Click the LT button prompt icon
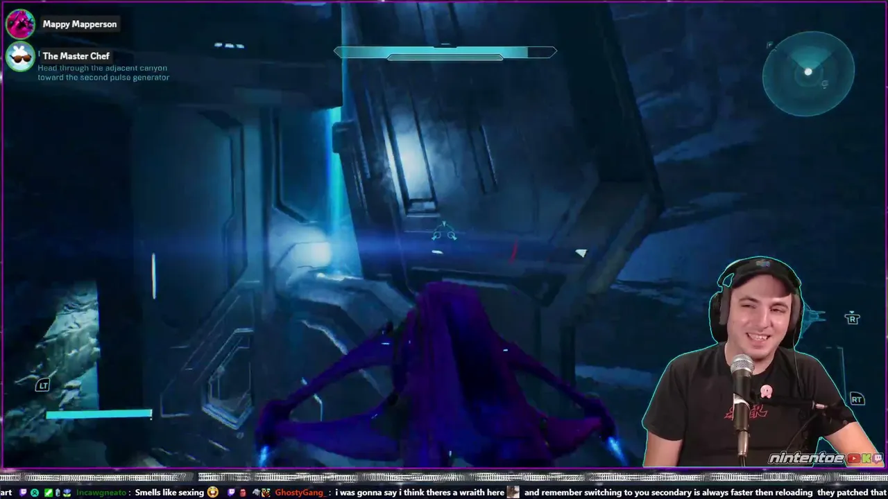Image resolution: width=888 pixels, height=499 pixels. 42,385
